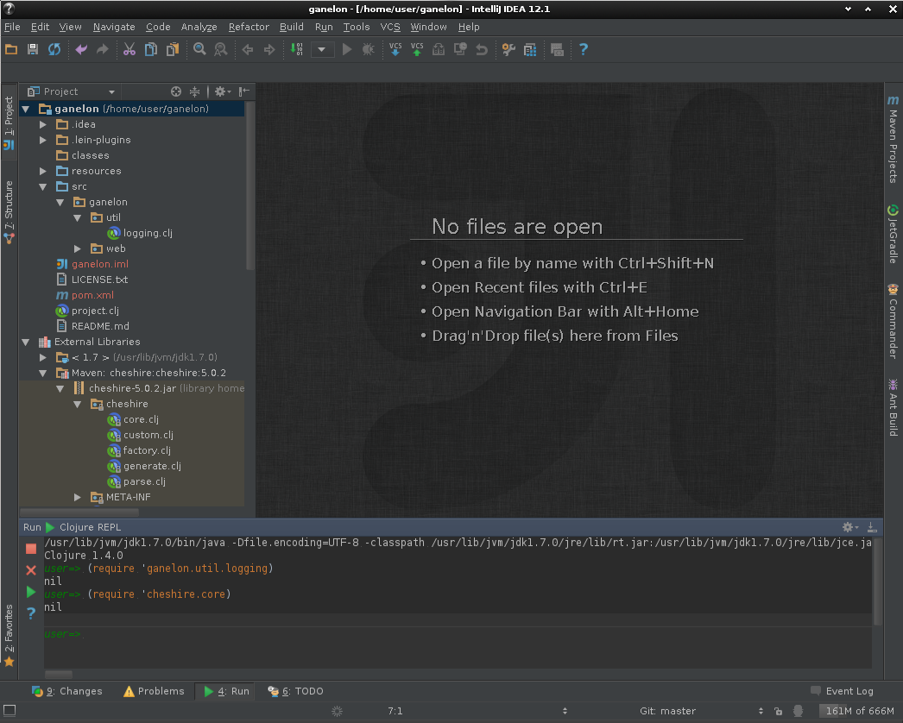Open the Refactor menu
The height and width of the screenshot is (723, 903).
coord(249,27)
